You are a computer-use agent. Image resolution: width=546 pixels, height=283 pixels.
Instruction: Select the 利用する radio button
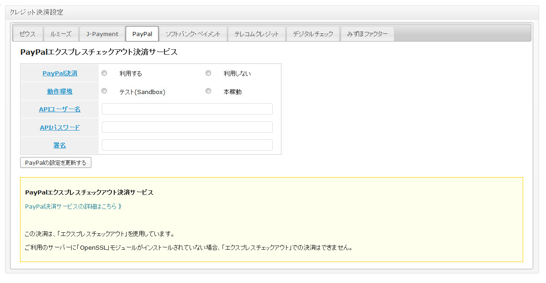tap(105, 73)
